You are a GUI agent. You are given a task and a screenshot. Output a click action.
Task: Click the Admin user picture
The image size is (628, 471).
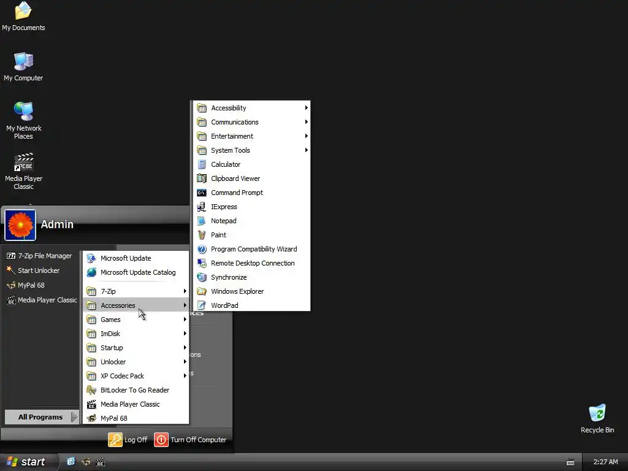(x=20, y=224)
